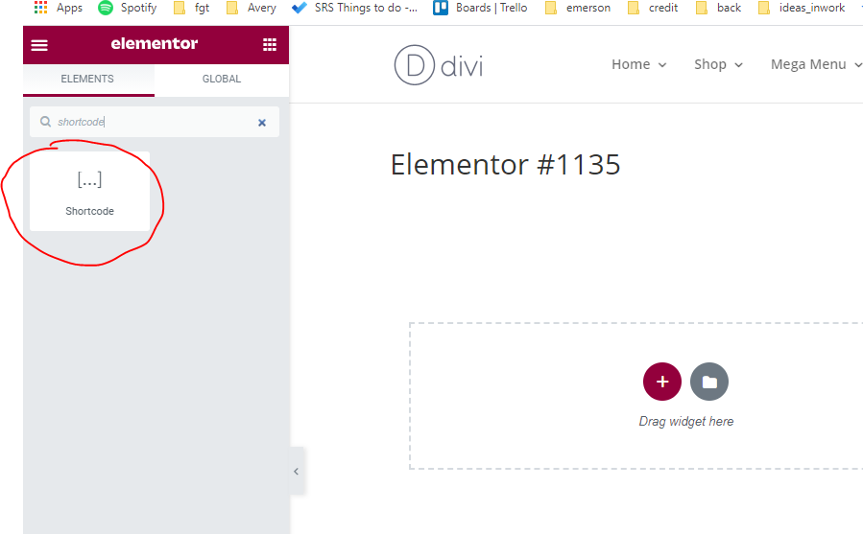Open Boards | Trello bookmark
The width and height of the screenshot is (863, 534).
[x=480, y=8]
